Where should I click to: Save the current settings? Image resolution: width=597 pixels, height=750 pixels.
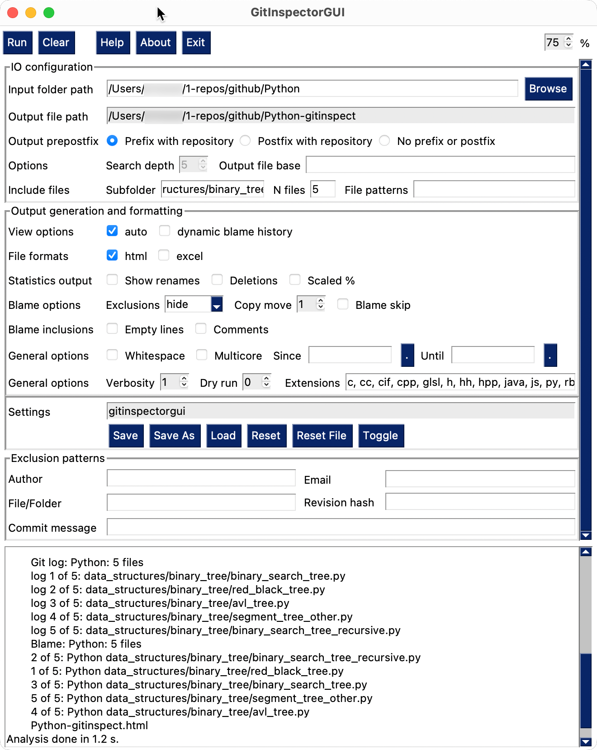coord(126,436)
